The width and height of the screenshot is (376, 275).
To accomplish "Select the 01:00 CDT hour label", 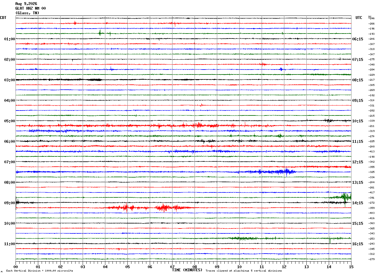I will [x=10, y=39].
